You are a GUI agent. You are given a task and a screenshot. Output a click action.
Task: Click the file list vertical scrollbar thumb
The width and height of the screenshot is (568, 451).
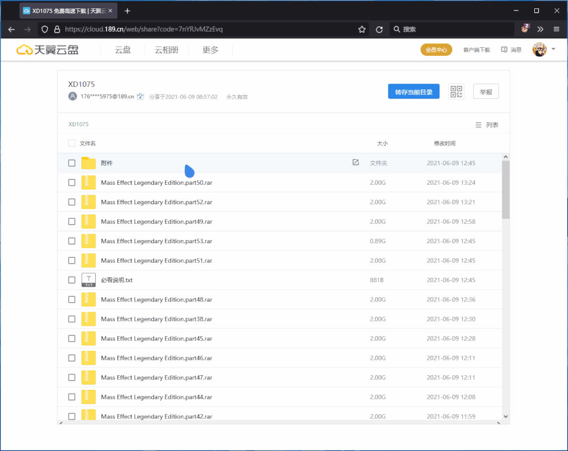point(506,190)
